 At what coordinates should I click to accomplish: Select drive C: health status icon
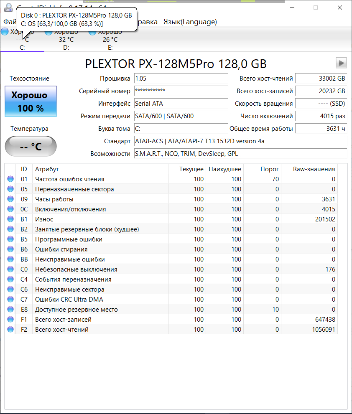tap(5, 31)
